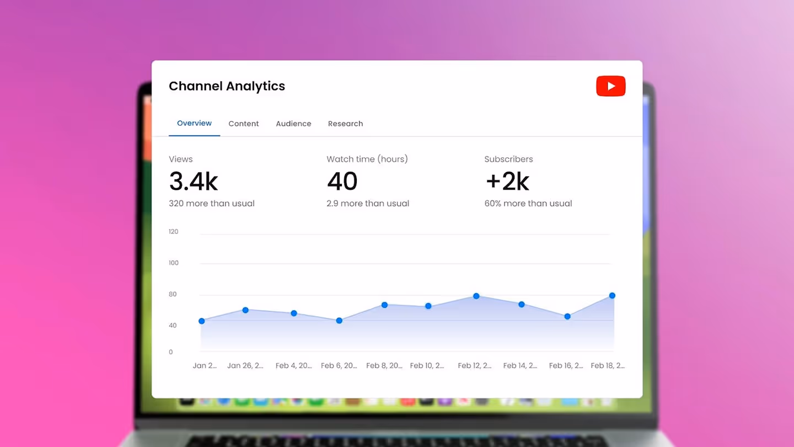This screenshot has height=447, width=794.
Task: Open the Audience tab
Action: [x=293, y=124]
